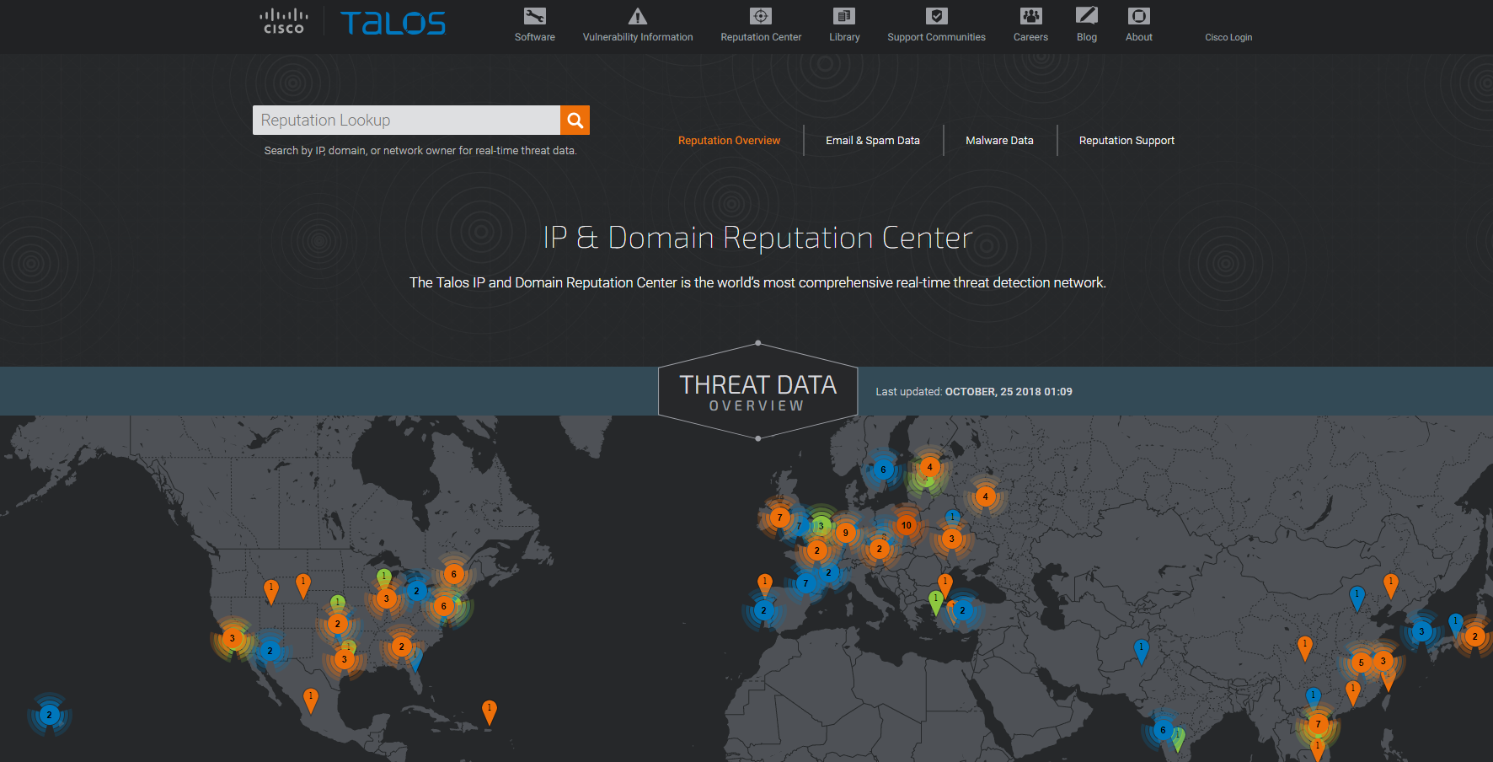
Task: Click the orange search magnifier button
Action: 575,121
